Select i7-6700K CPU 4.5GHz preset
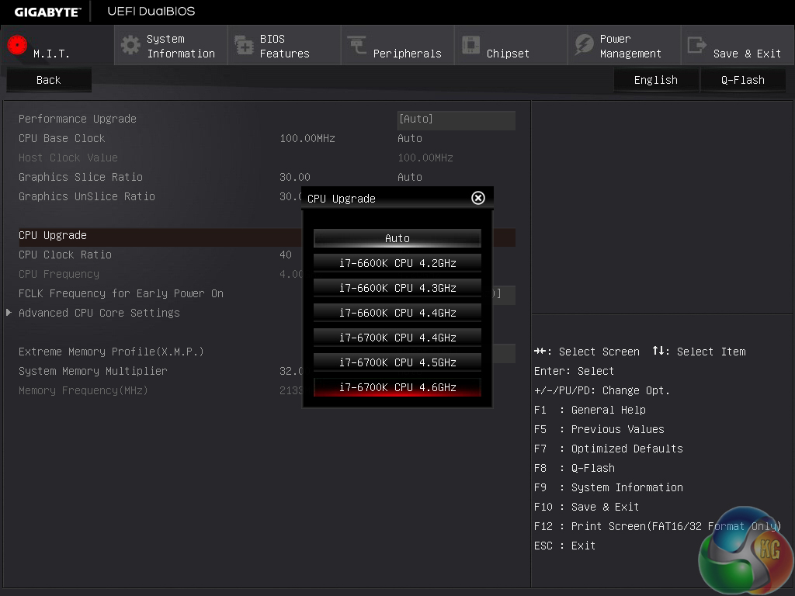The width and height of the screenshot is (795, 596). 397,362
